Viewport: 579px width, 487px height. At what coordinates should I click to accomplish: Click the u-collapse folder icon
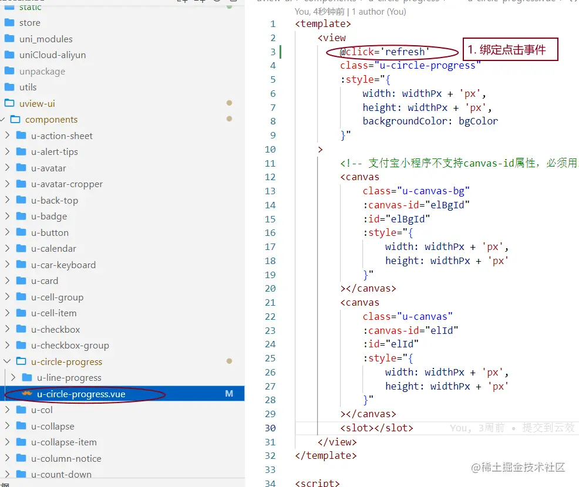(x=21, y=425)
